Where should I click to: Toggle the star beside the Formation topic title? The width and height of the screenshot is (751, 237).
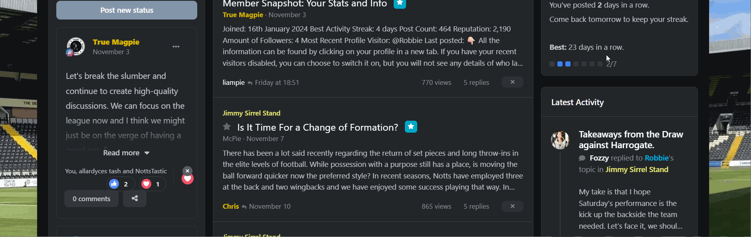tap(227, 127)
